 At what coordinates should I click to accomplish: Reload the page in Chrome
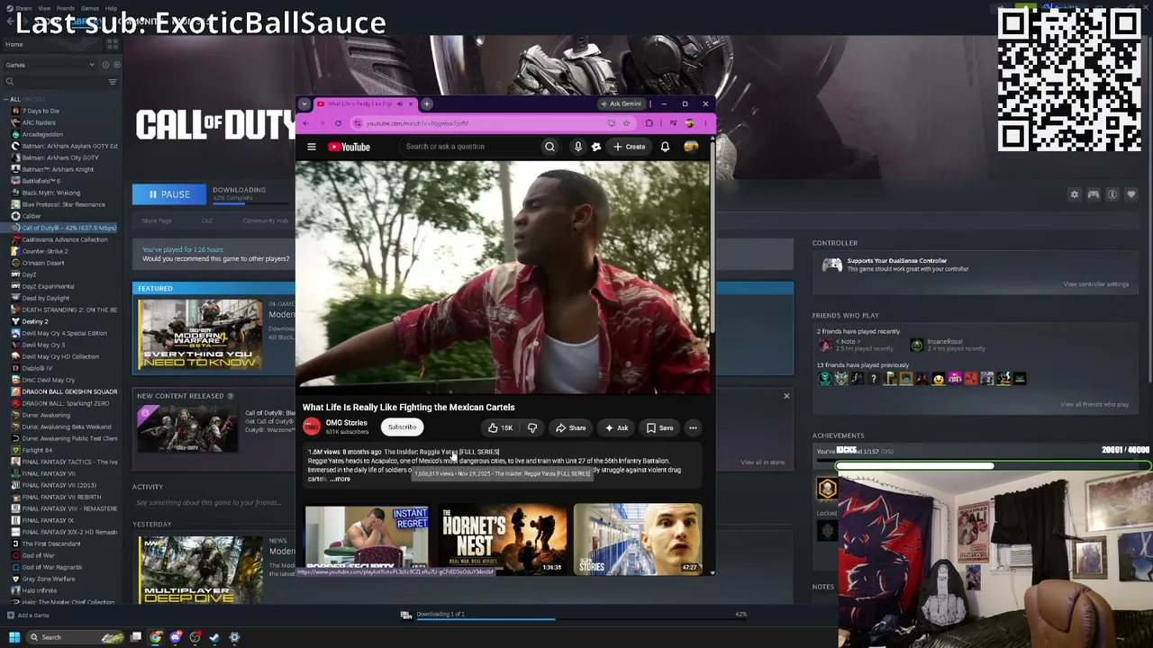(338, 123)
